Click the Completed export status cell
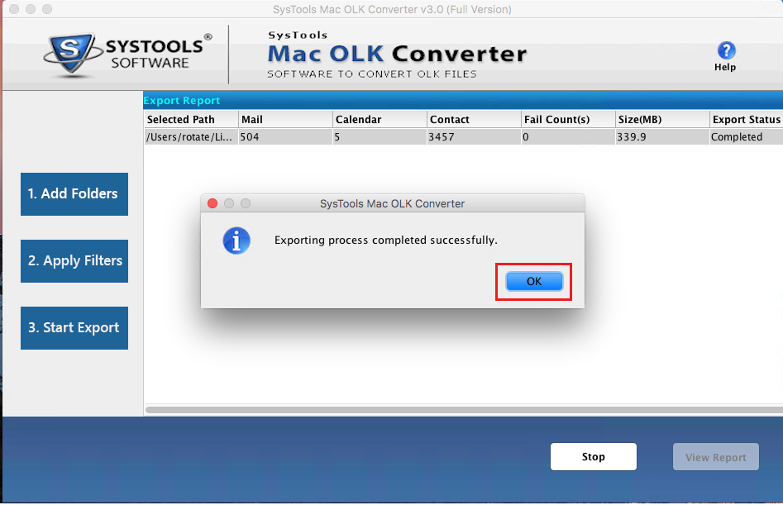Screen dimensions: 783x505 [747, 137]
